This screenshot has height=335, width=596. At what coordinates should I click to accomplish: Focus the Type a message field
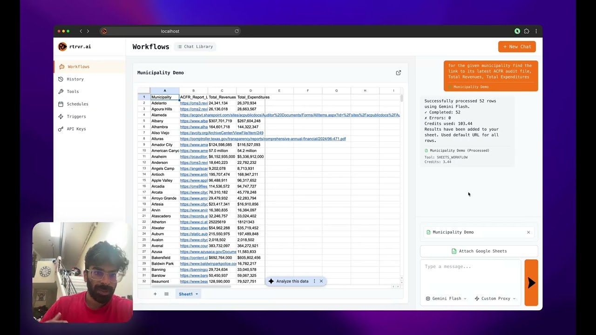point(470,275)
